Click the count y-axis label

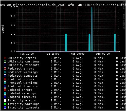(x=3, y=29)
